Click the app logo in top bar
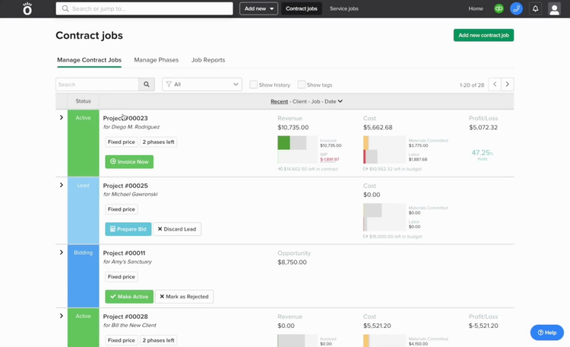This screenshot has width=570, height=347. click(27, 8)
